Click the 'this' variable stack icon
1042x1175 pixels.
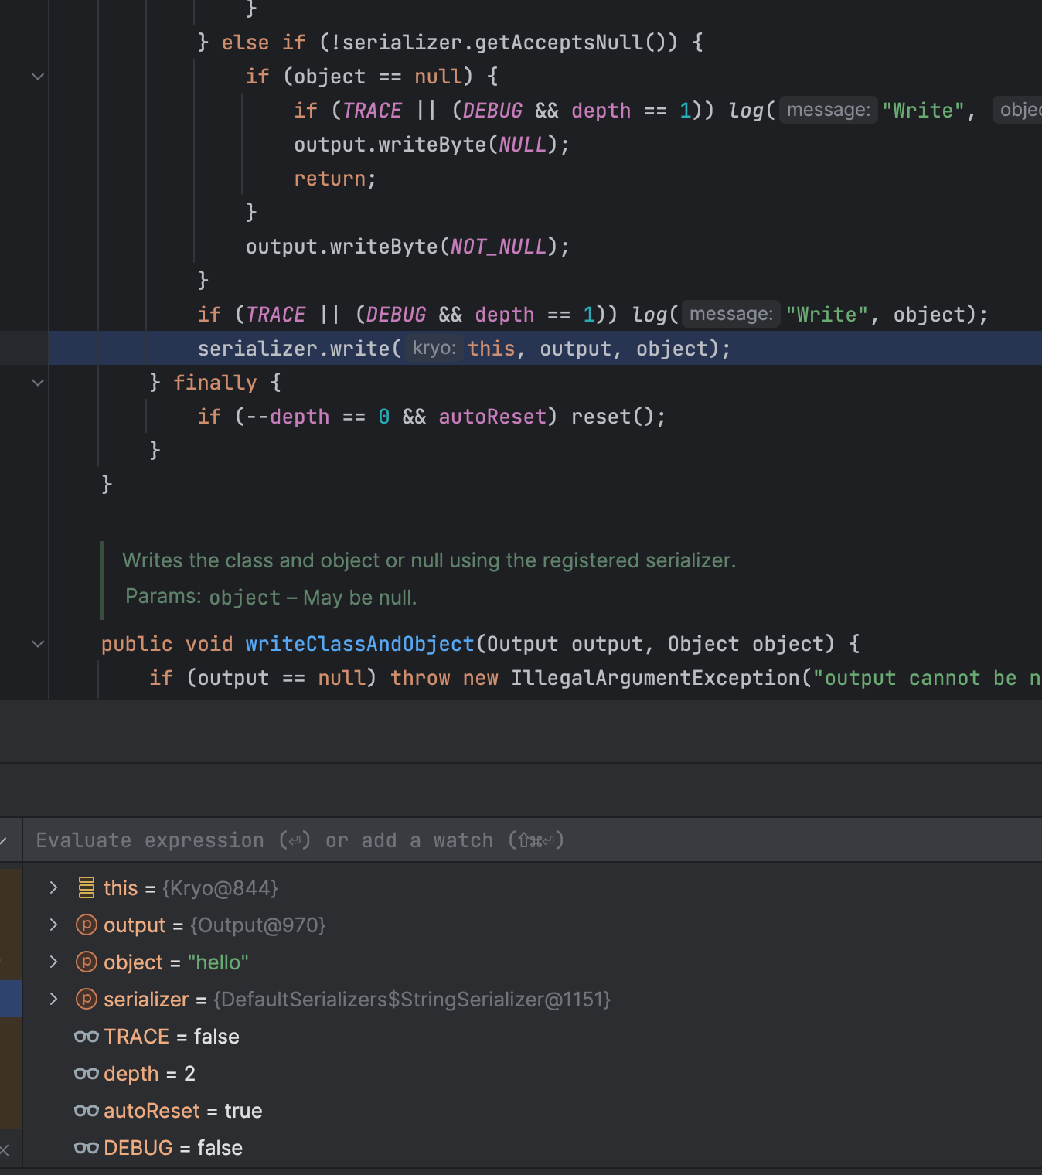(86, 887)
